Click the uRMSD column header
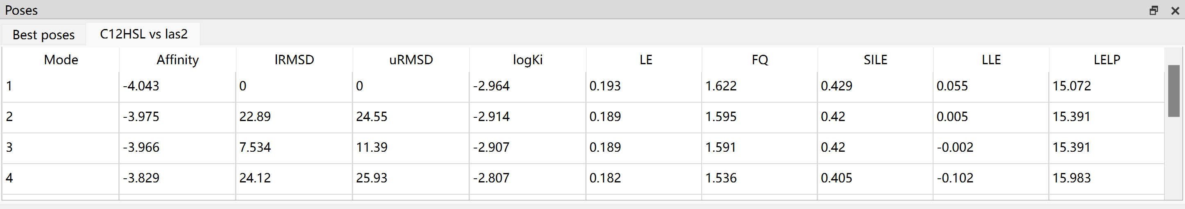Screen dimensions: 1185x209 pos(411,60)
